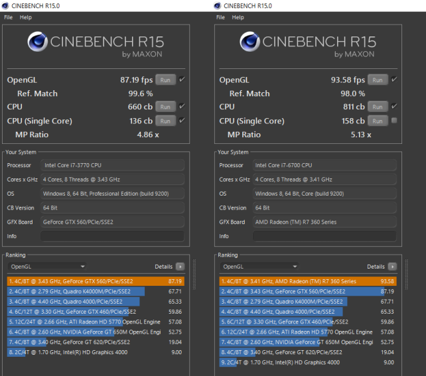Toggle the OpenGL checkbox beside 87.19 fps
The image size is (426, 376).
pyautogui.click(x=182, y=80)
